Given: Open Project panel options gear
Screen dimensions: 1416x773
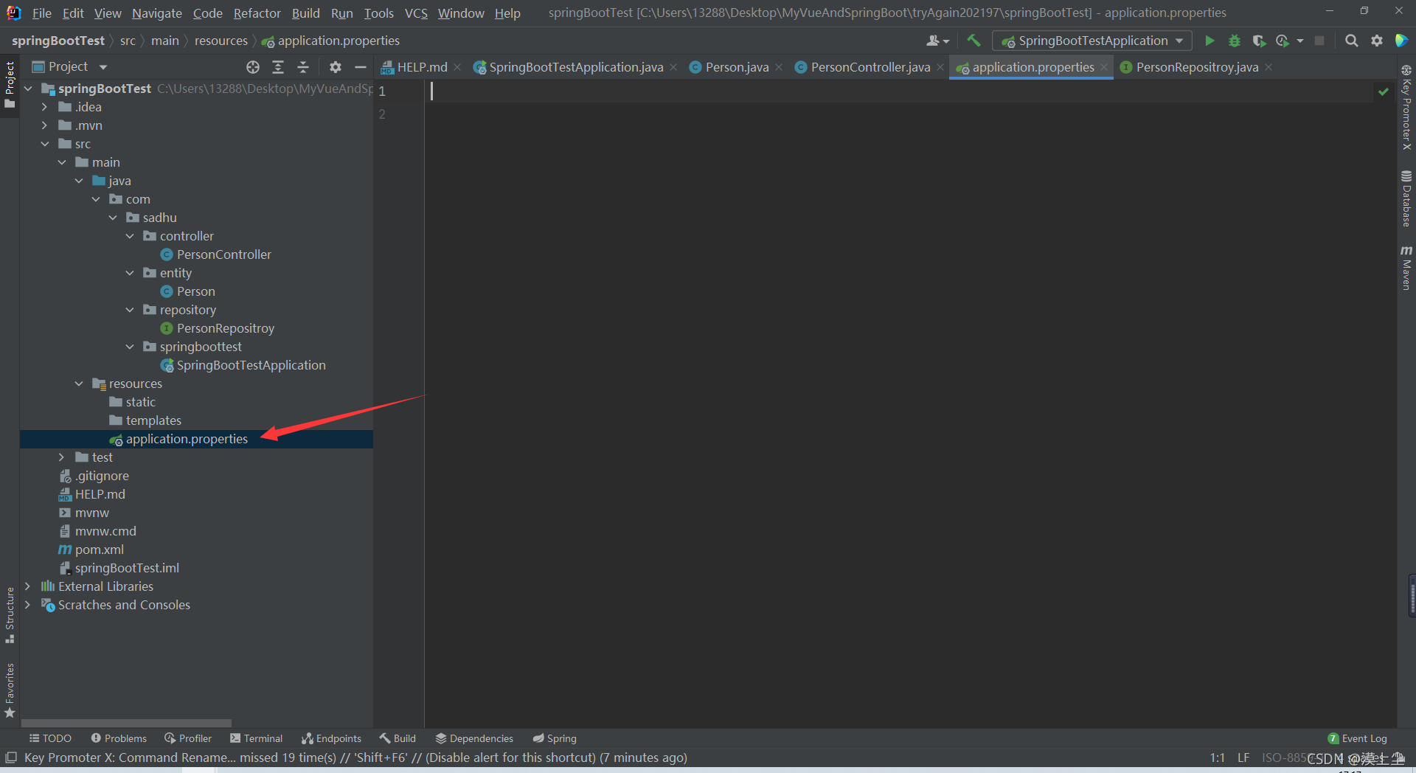Looking at the screenshot, I should [x=336, y=67].
